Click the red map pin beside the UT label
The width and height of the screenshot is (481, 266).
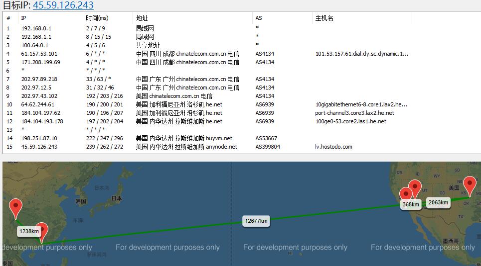pos(415,188)
